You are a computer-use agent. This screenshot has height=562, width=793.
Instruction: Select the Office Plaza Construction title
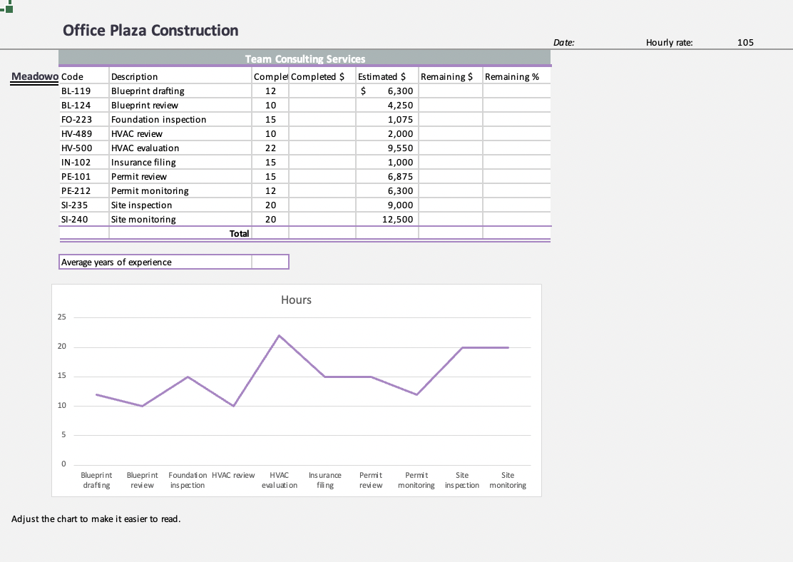[150, 31]
